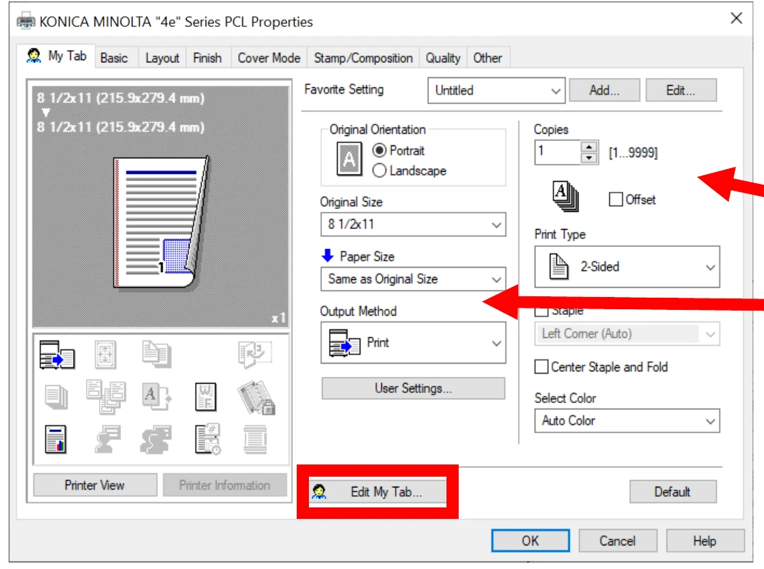
Task: Select the Portrait radio button
Action: (x=380, y=150)
